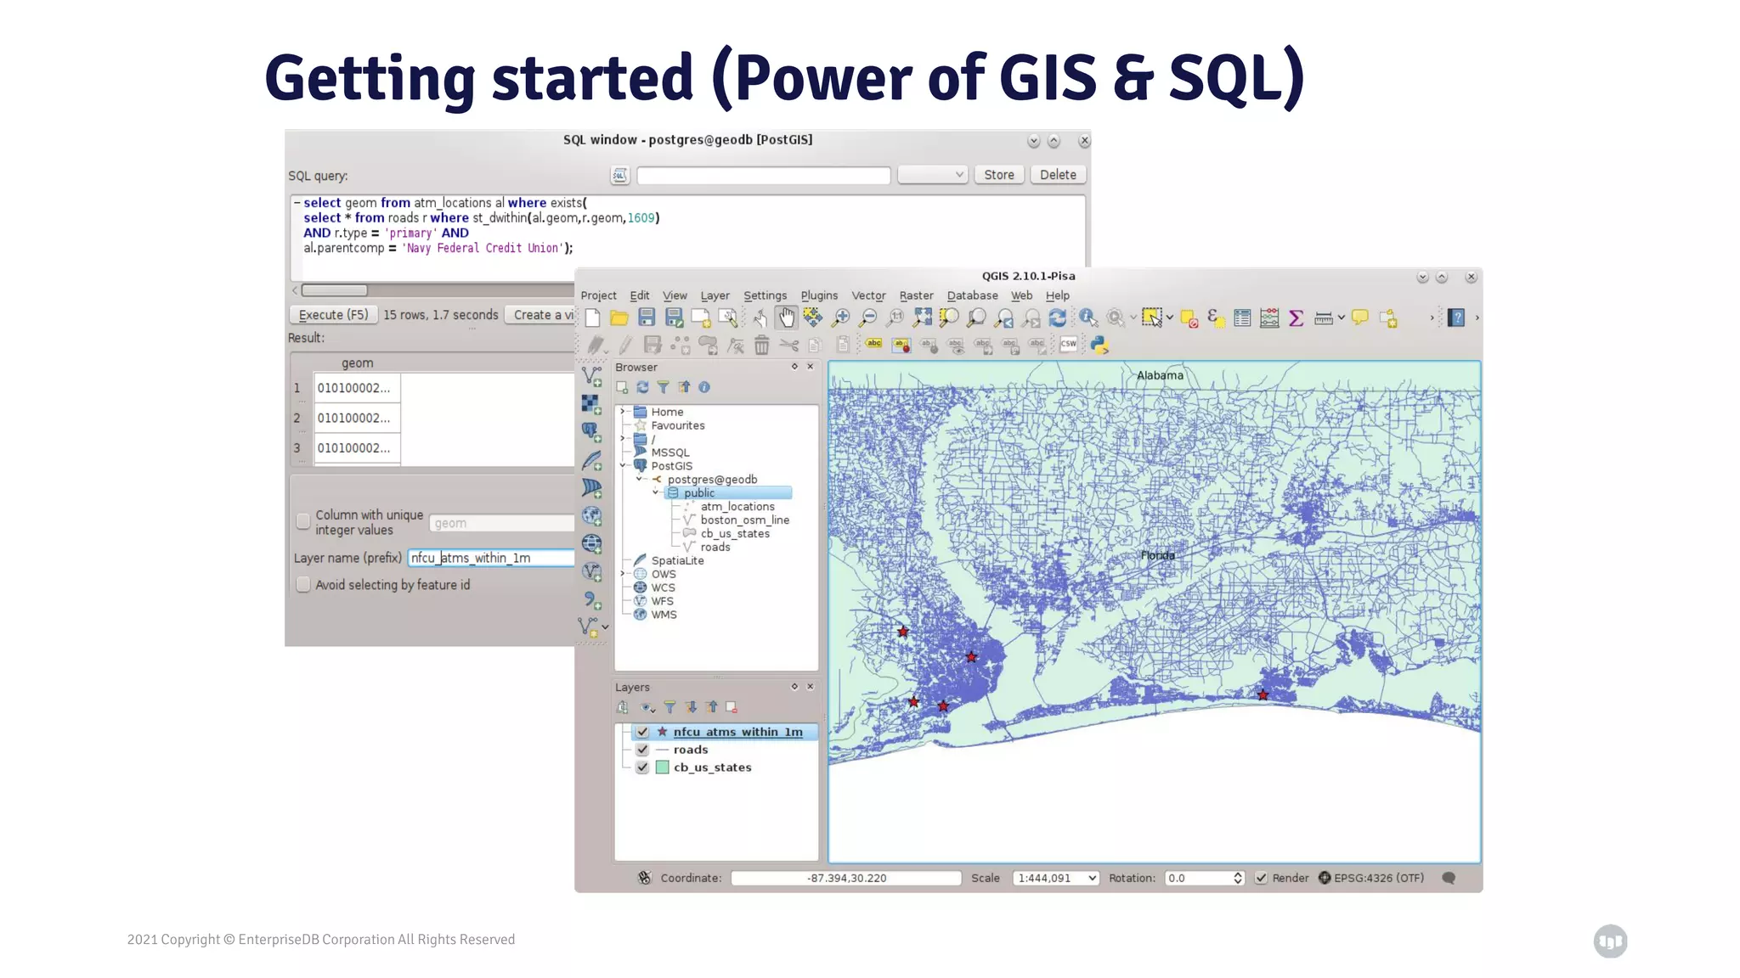Viewport: 1740px width, 978px height.
Task: Choose the Zoom In magnifier tool
Action: pos(840,318)
